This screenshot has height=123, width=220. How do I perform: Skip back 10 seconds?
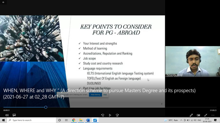tap(103, 115)
